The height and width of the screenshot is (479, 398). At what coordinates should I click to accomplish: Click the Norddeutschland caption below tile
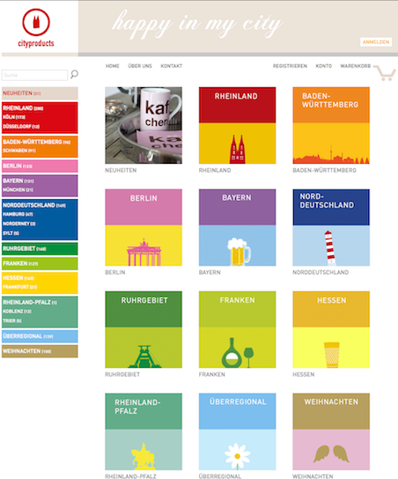pos(321,272)
